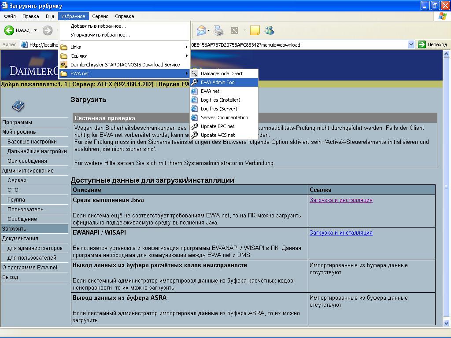Click the Print printer icon in toolbar

[218, 30]
